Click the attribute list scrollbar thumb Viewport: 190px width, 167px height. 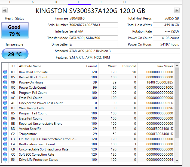tap(177, 103)
